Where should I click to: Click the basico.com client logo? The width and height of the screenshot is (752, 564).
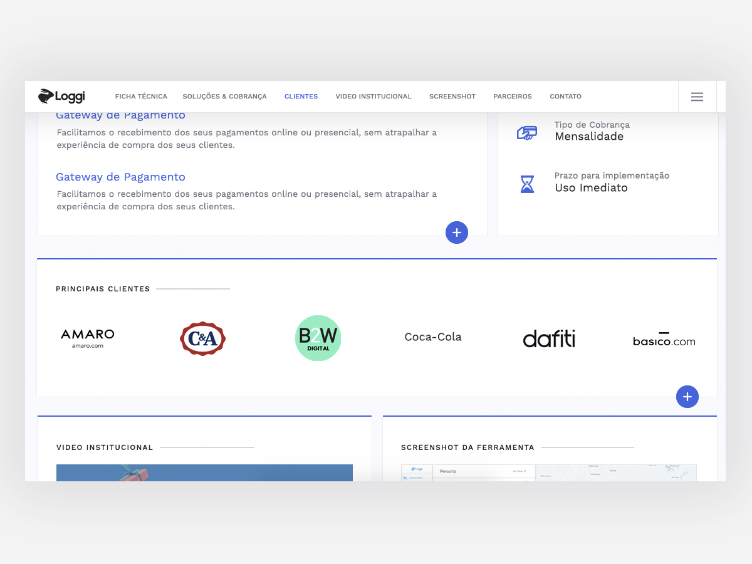[664, 339]
